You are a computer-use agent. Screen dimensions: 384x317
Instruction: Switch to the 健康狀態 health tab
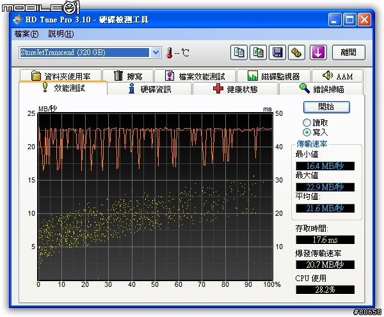pos(236,89)
